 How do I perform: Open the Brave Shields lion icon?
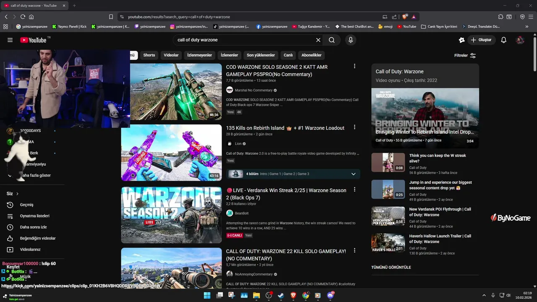pos(405,17)
